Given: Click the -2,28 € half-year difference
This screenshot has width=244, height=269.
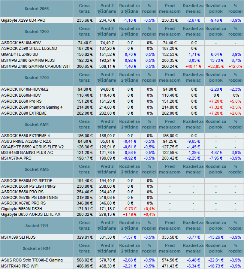Looking at the screenshot, I should [216, 89].
